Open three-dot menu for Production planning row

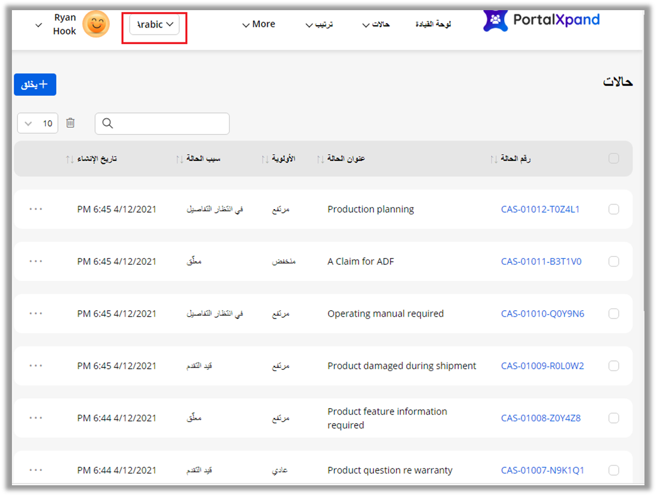[36, 209]
